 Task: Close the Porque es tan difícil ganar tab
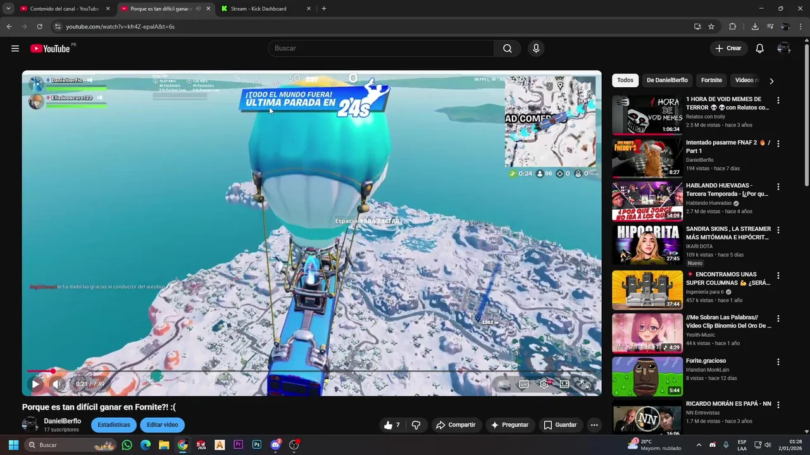click(208, 9)
